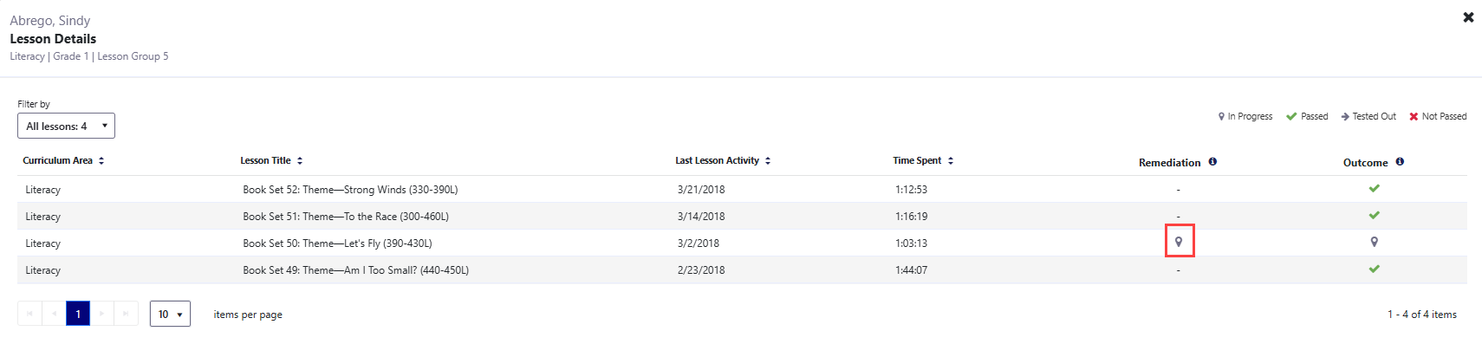Screen dimensions: 1482x344
Task: Click Literacy cell in Book Set 52 row
Action: [x=42, y=190]
